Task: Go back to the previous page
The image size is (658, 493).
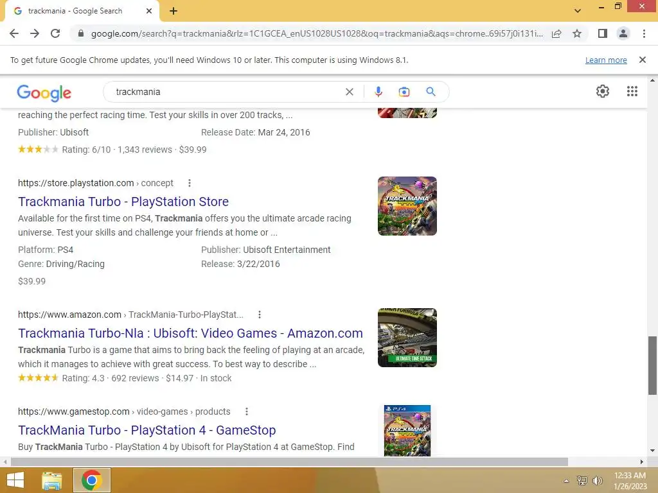Action: coord(14,33)
